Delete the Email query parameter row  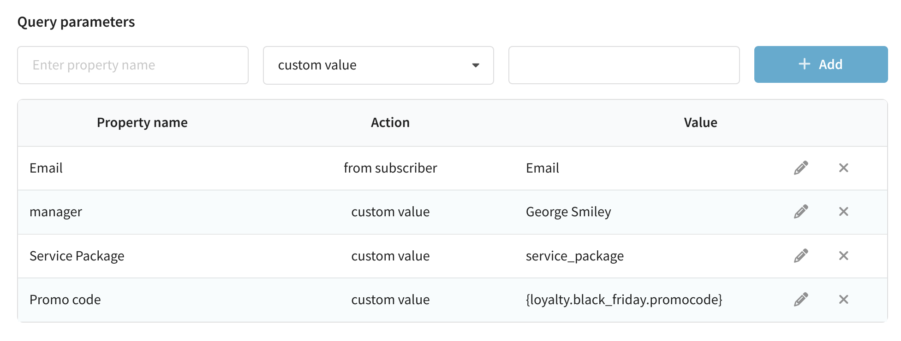pos(843,168)
